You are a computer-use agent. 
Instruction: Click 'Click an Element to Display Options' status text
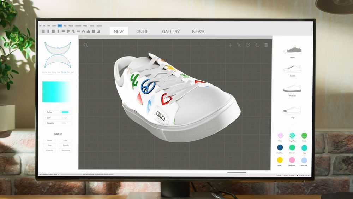(x=48, y=175)
